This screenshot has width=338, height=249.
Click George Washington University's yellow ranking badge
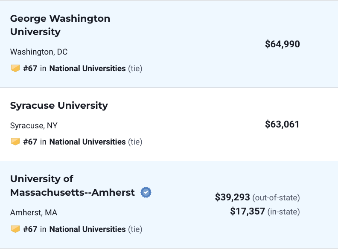[15, 69]
